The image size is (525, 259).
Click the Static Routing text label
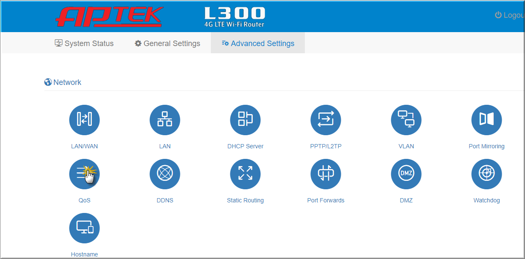245,200
